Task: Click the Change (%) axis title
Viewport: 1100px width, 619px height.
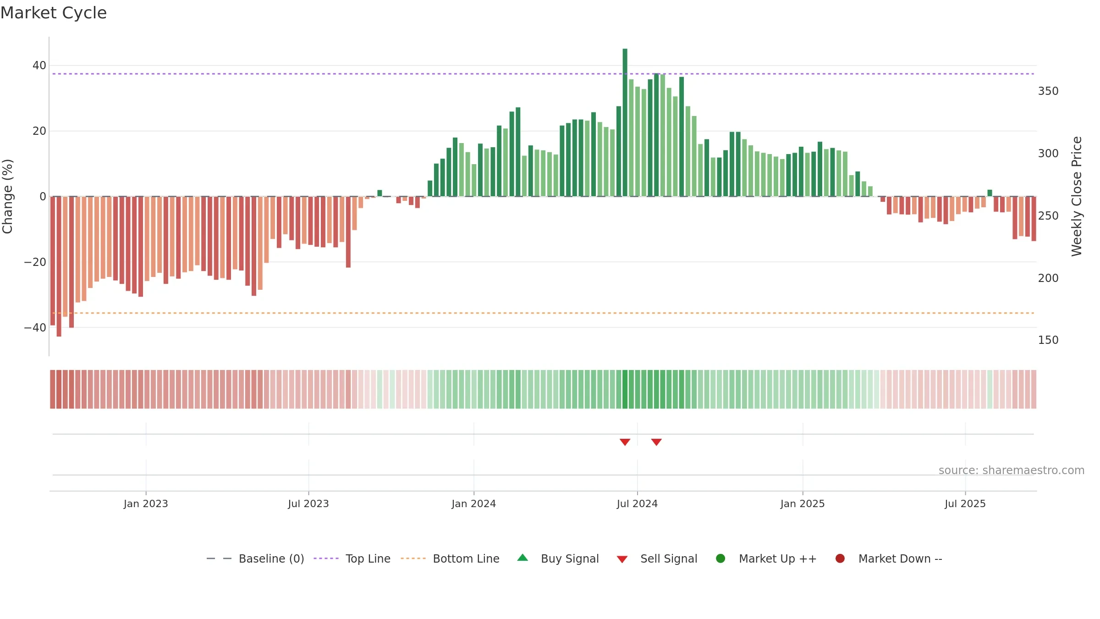Action: click(8, 196)
